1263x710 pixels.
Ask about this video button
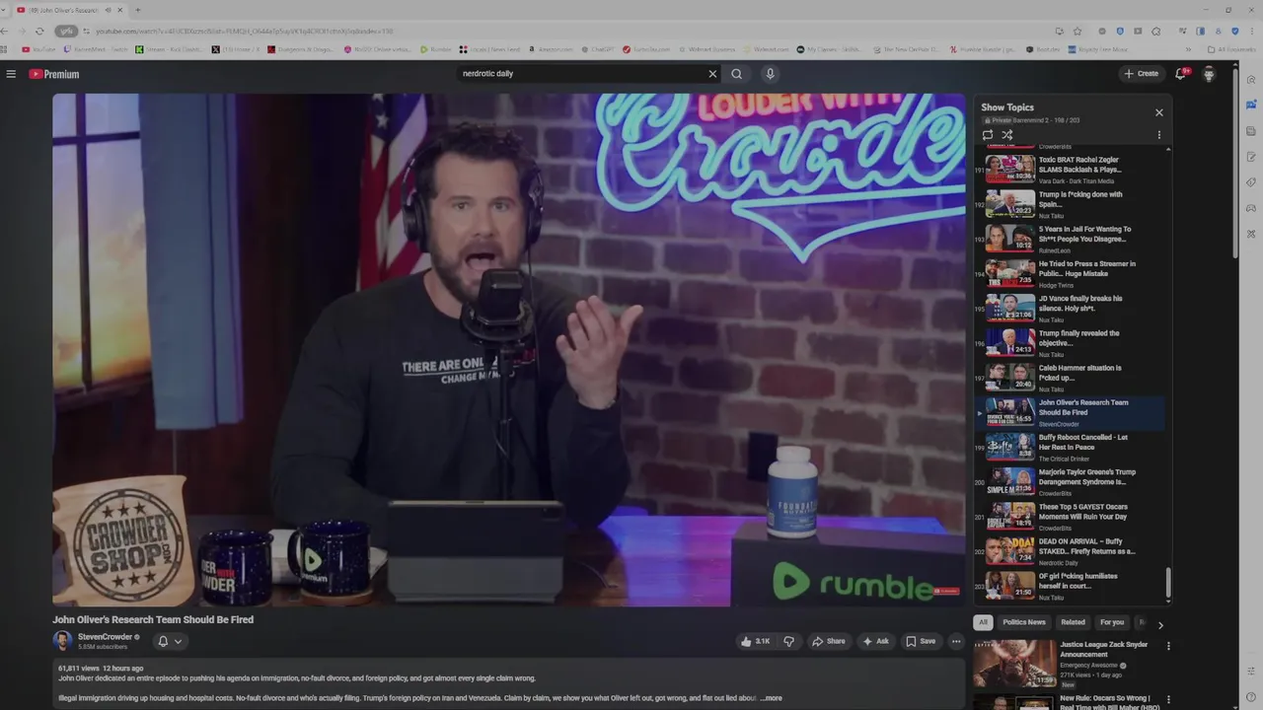(x=875, y=641)
